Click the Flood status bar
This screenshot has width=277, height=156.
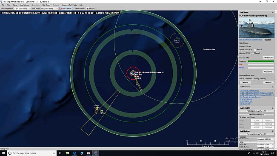click(261, 68)
